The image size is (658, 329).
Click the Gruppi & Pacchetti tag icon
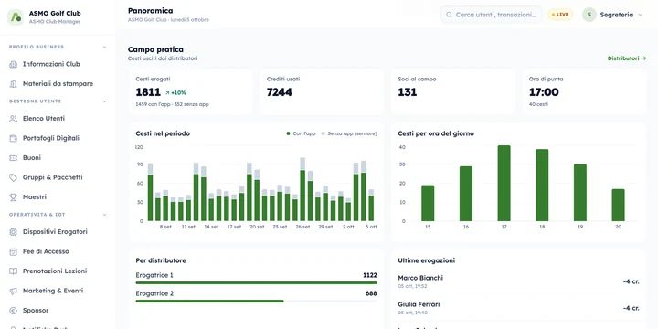(13, 177)
